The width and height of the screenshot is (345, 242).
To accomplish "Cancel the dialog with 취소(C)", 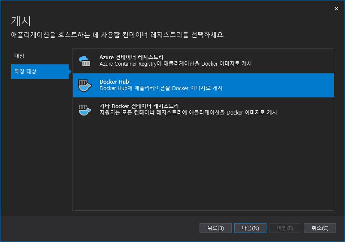I will [x=320, y=228].
